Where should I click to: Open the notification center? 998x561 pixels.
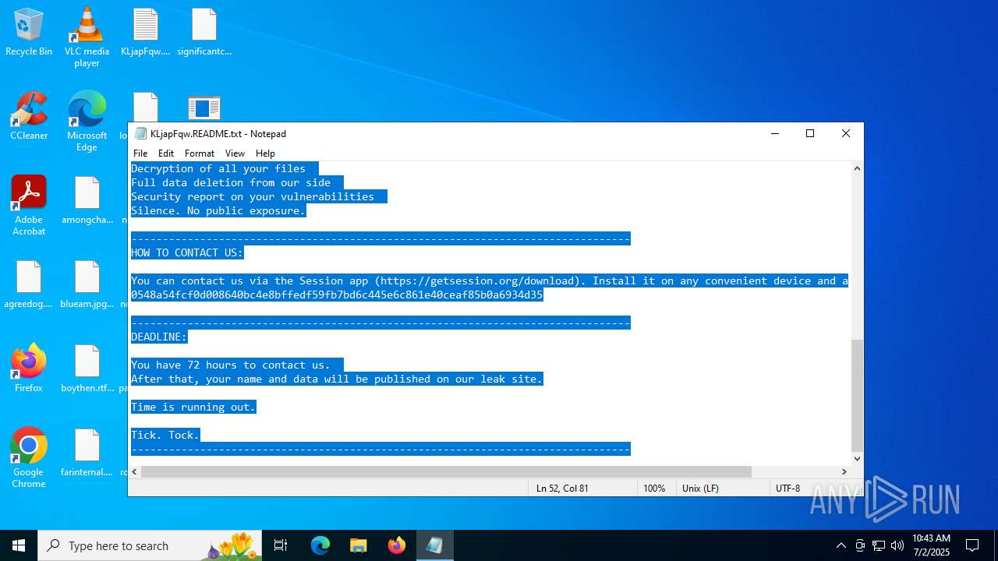tap(972, 545)
